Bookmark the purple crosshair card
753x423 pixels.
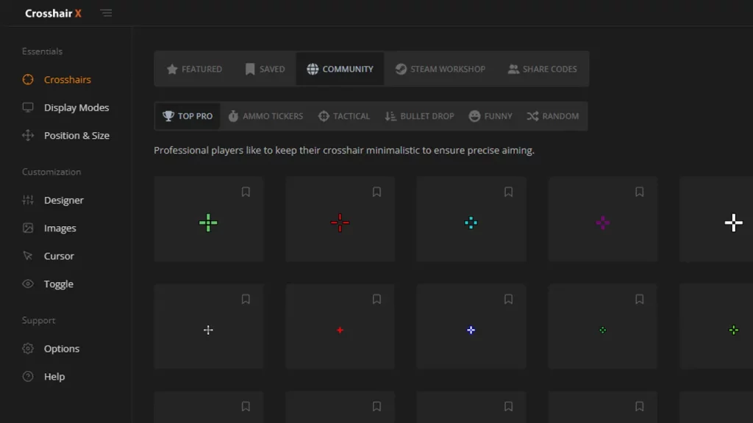click(x=640, y=192)
